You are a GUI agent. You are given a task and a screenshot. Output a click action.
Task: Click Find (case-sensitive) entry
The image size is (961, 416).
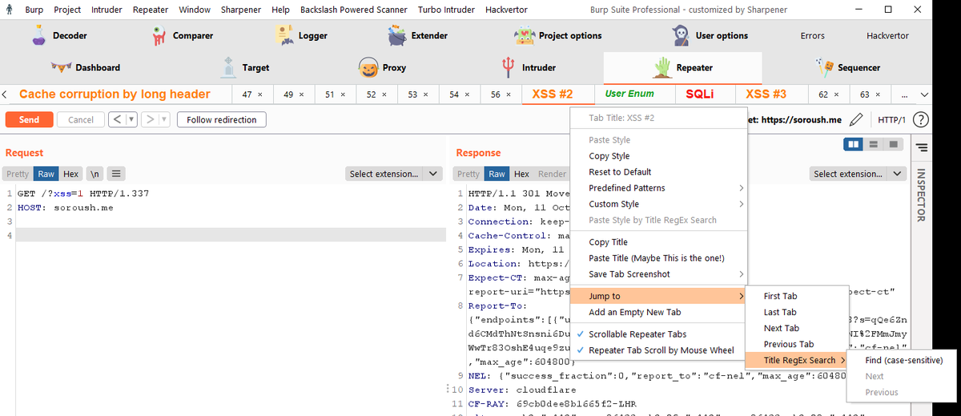[x=904, y=360]
